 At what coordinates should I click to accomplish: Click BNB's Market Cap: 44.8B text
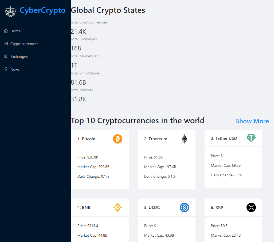pos(92,235)
